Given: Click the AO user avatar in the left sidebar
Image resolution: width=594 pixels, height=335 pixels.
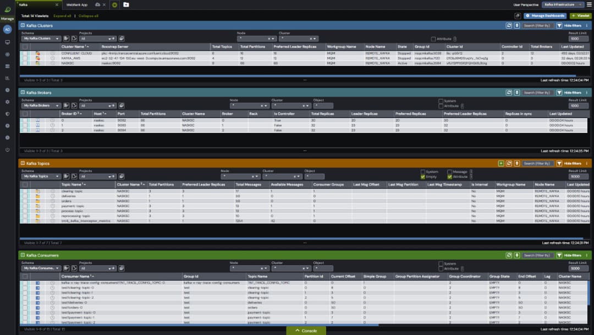Looking at the screenshot, I should coord(7,28).
